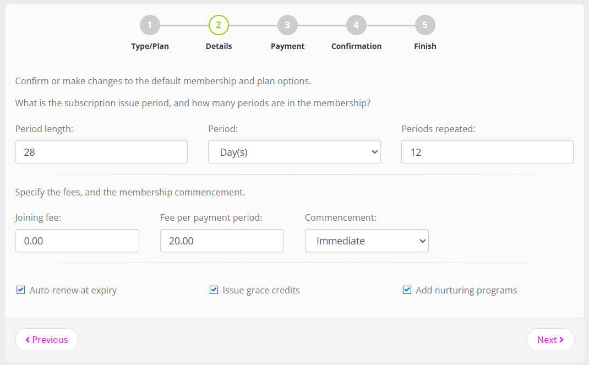Image resolution: width=589 pixels, height=365 pixels.
Task: Click step 1 Type/Plan circle
Action: (x=150, y=25)
